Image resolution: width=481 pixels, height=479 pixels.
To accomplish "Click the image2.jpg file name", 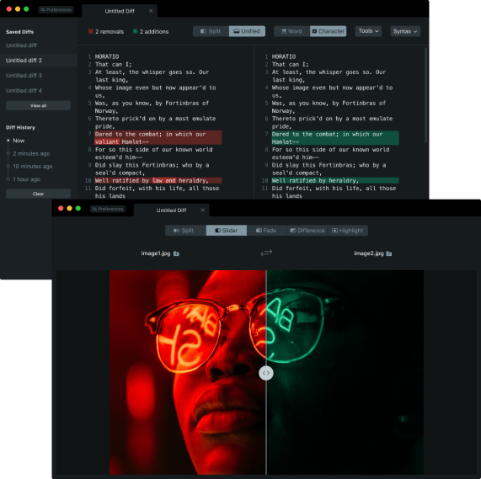I will (369, 253).
